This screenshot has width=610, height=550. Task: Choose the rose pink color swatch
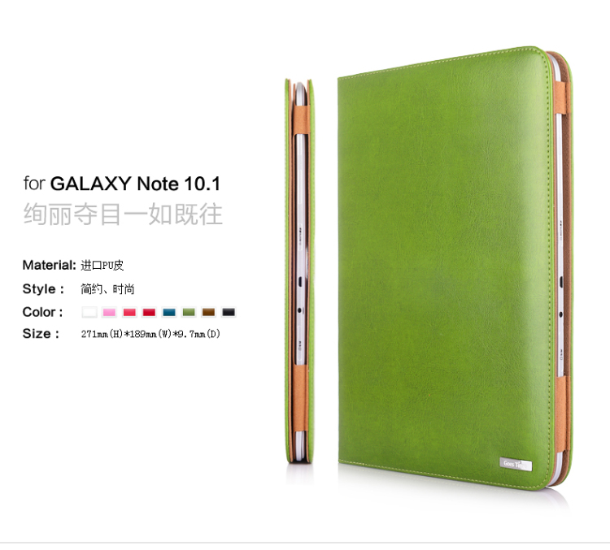[x=129, y=312]
